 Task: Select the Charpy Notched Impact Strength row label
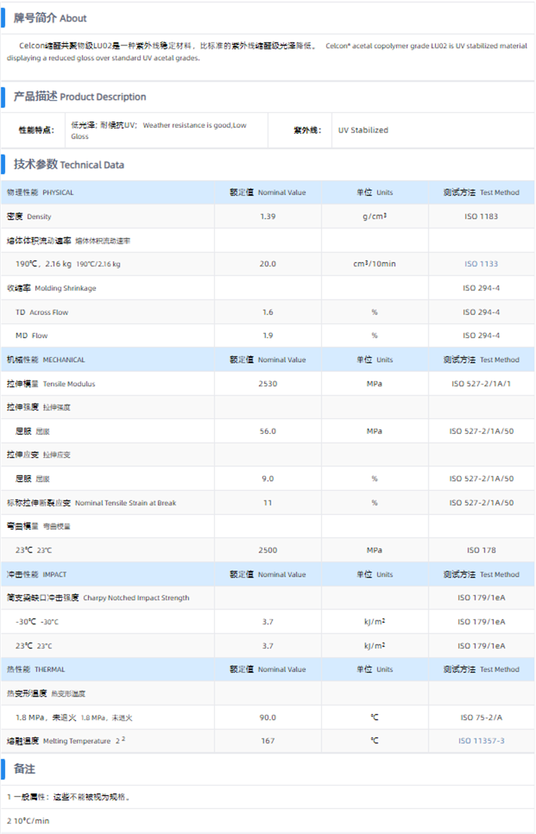(98, 598)
